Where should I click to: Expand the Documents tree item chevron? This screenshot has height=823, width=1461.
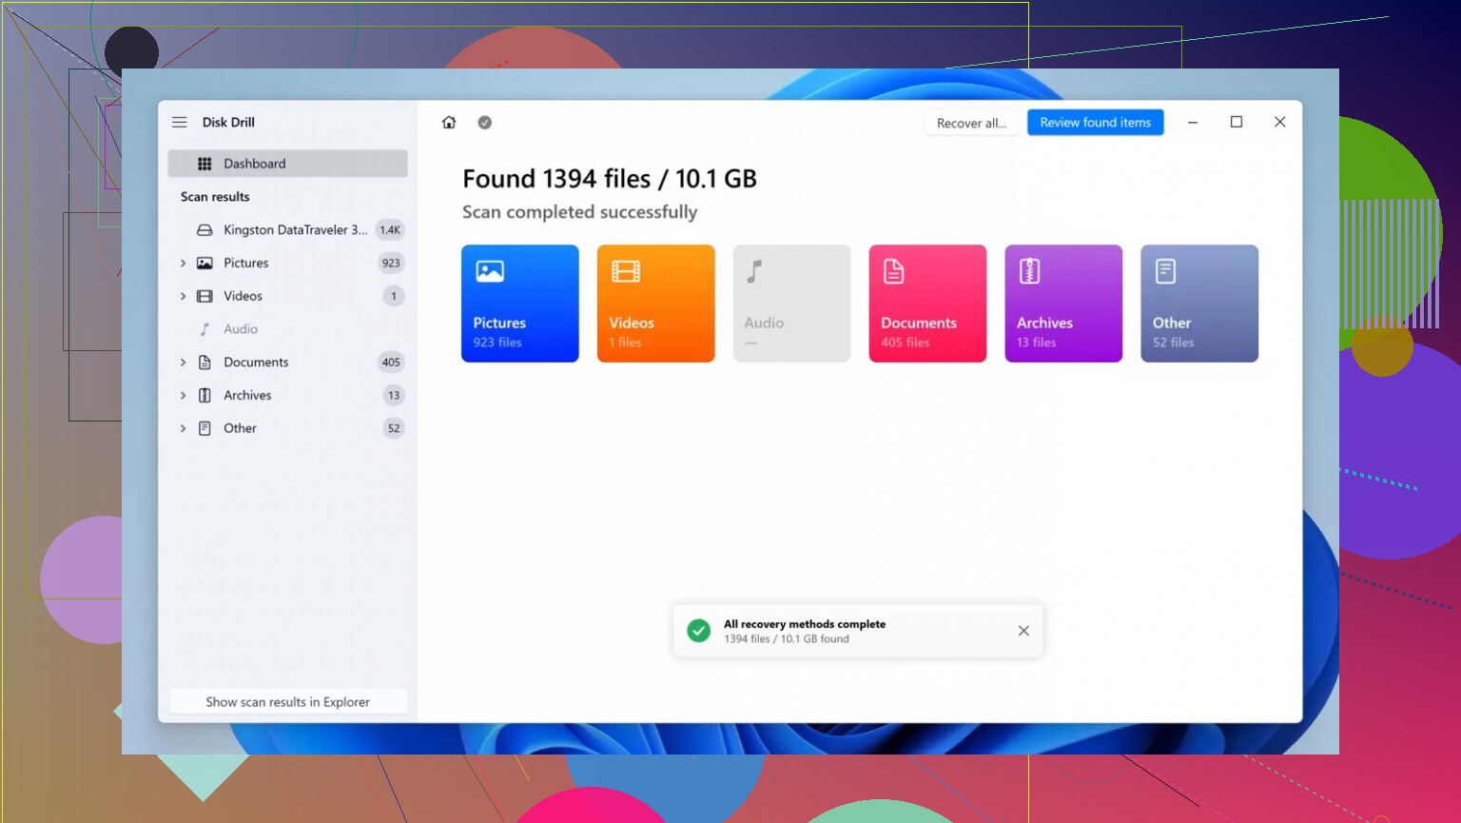pyautogui.click(x=184, y=363)
